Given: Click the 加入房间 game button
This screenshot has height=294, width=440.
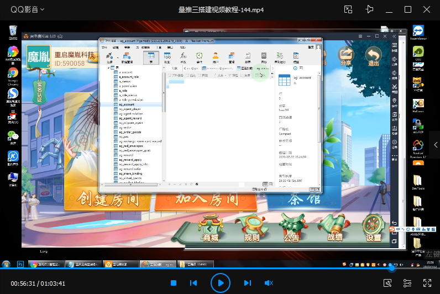Looking at the screenshot, I should 206,200.
